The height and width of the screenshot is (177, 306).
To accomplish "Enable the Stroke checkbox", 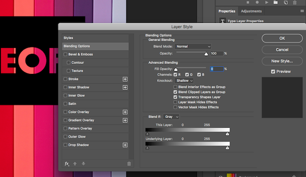I will click(x=65, y=79).
